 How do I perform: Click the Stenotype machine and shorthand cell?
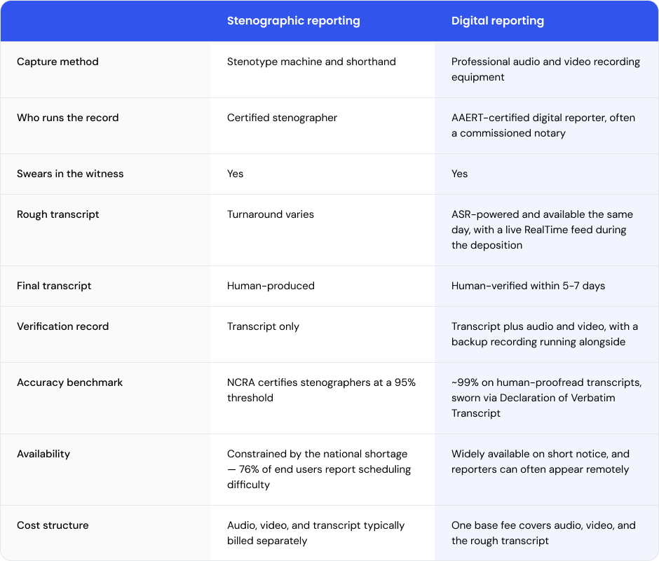pos(311,62)
